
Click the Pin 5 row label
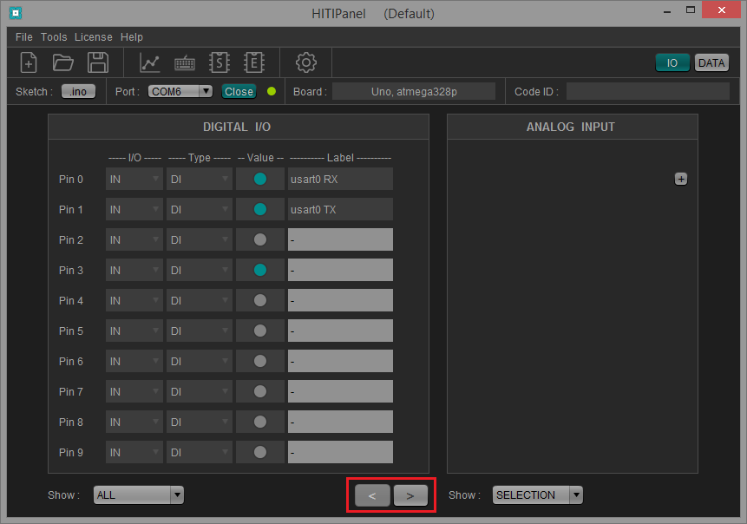pyautogui.click(x=71, y=331)
